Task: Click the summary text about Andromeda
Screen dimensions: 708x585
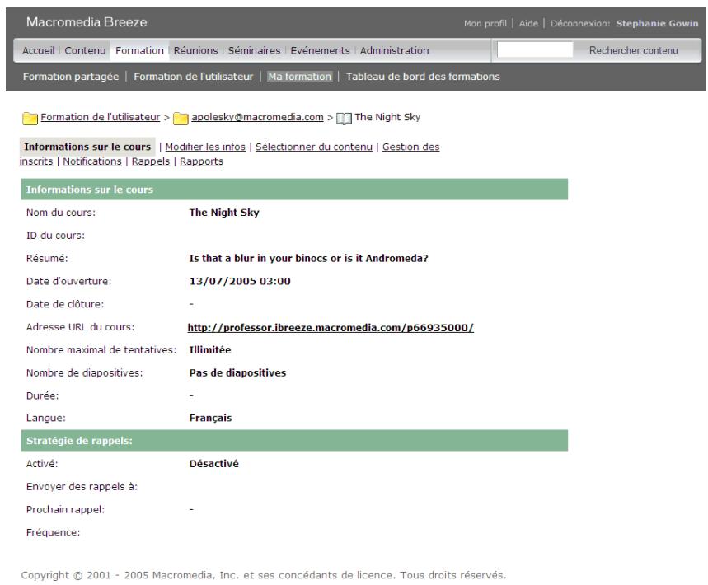Action: point(308,258)
